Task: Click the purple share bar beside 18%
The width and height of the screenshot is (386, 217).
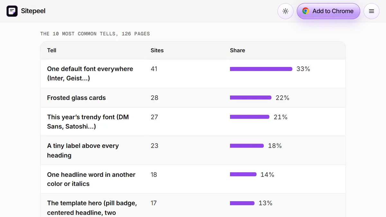Action: click(247, 146)
